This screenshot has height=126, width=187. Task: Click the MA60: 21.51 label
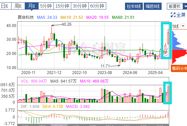pos(123,17)
